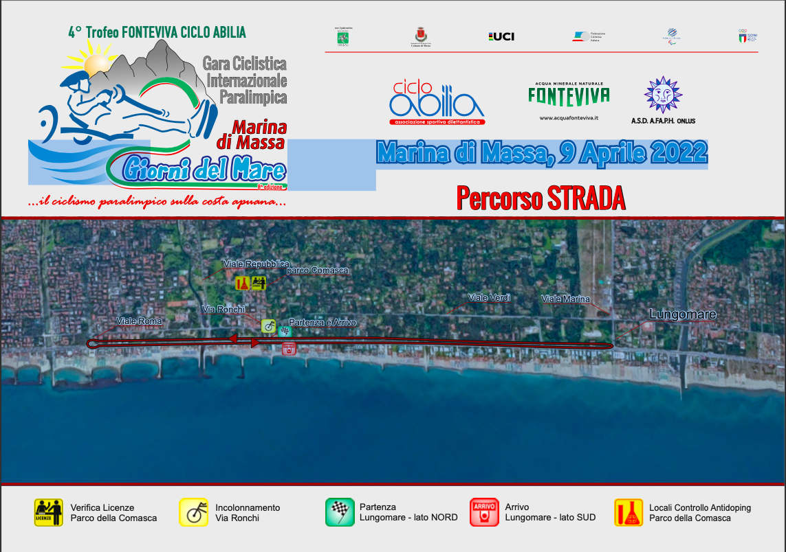Select the green start flag marker on the map
This screenshot has height=552, width=786.
[x=285, y=331]
